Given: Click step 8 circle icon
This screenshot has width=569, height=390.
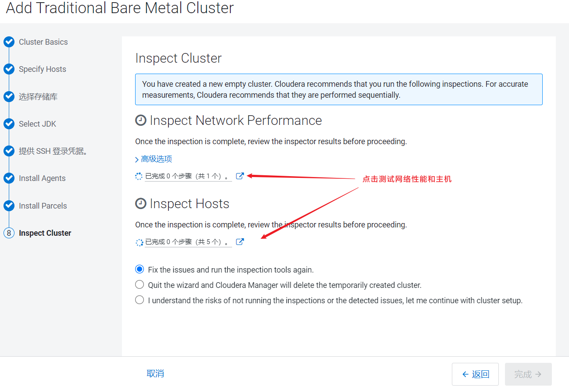Looking at the screenshot, I should tap(9, 233).
